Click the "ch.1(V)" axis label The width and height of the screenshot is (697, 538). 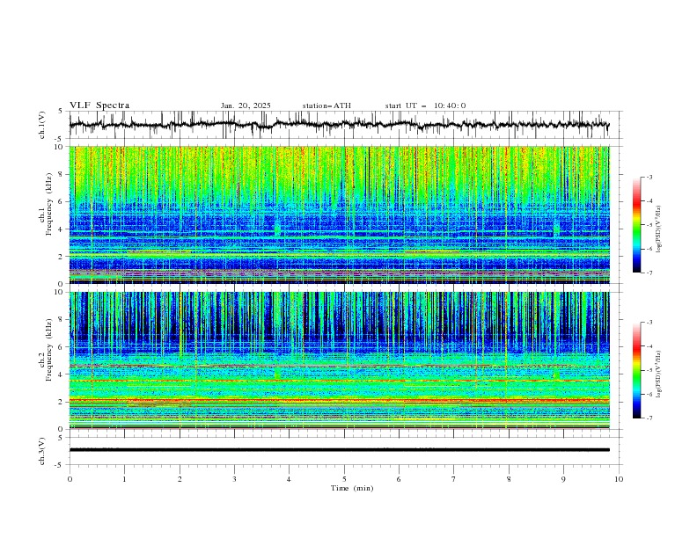42,125
